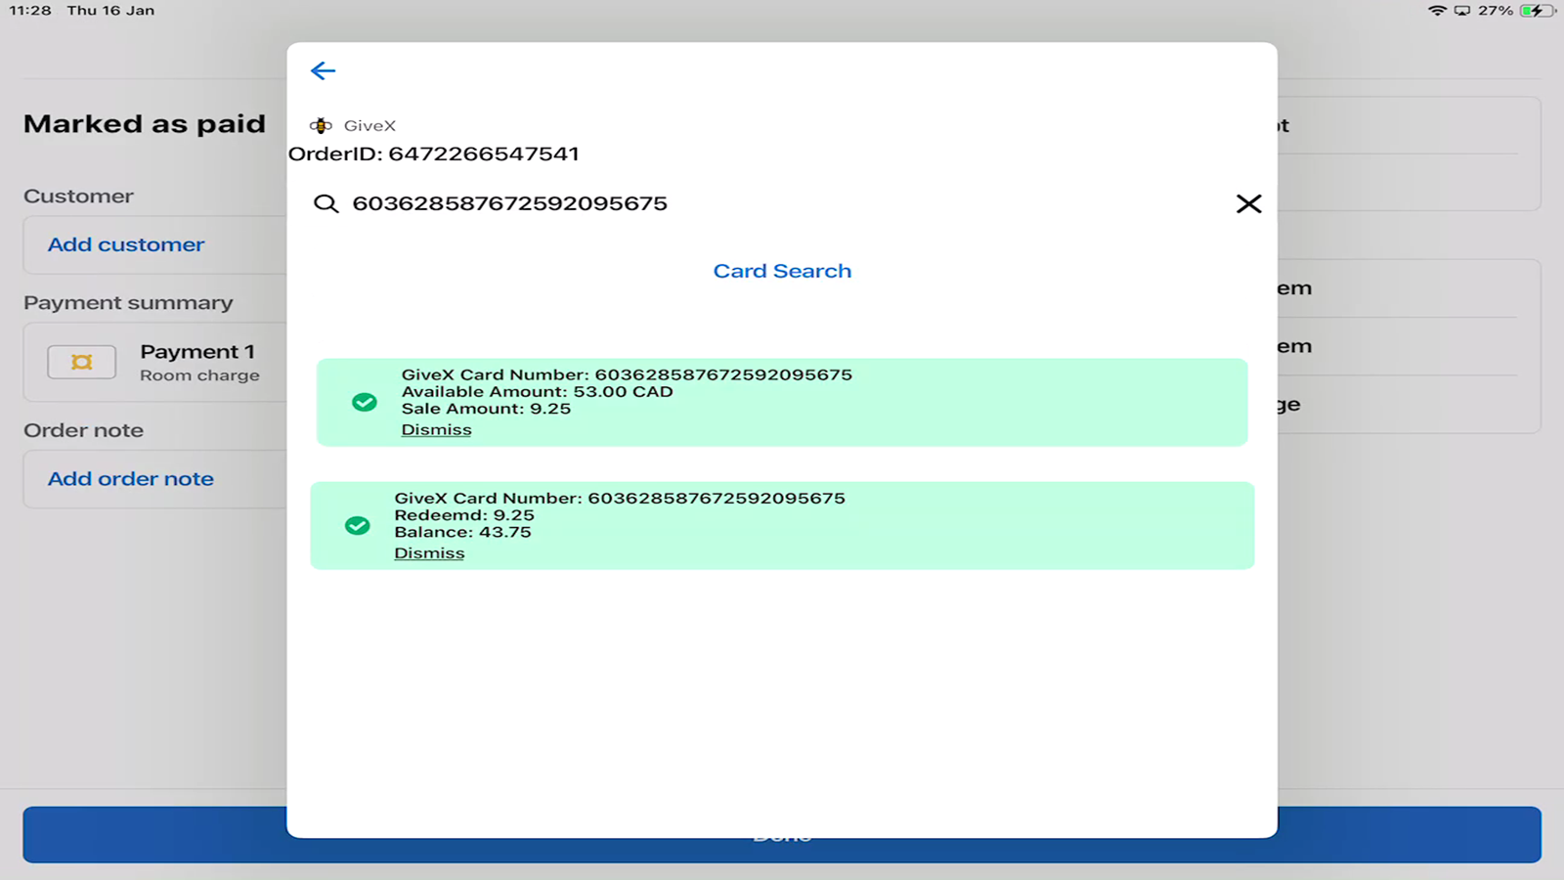The height and width of the screenshot is (880, 1564).
Task: Click Redeemd: 9.25 text
Action: click(x=464, y=515)
